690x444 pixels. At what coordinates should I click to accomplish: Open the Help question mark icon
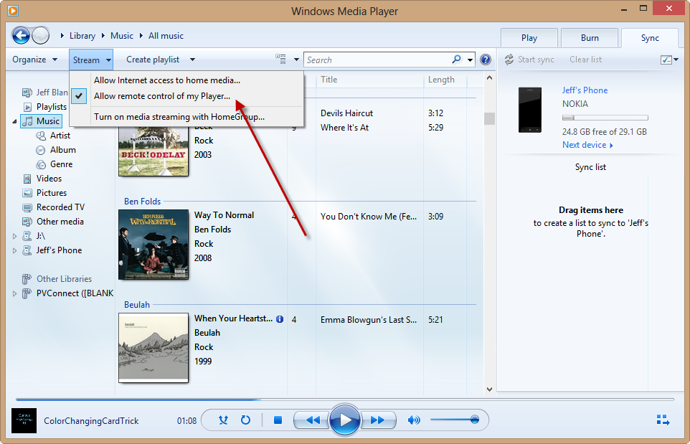coord(486,60)
